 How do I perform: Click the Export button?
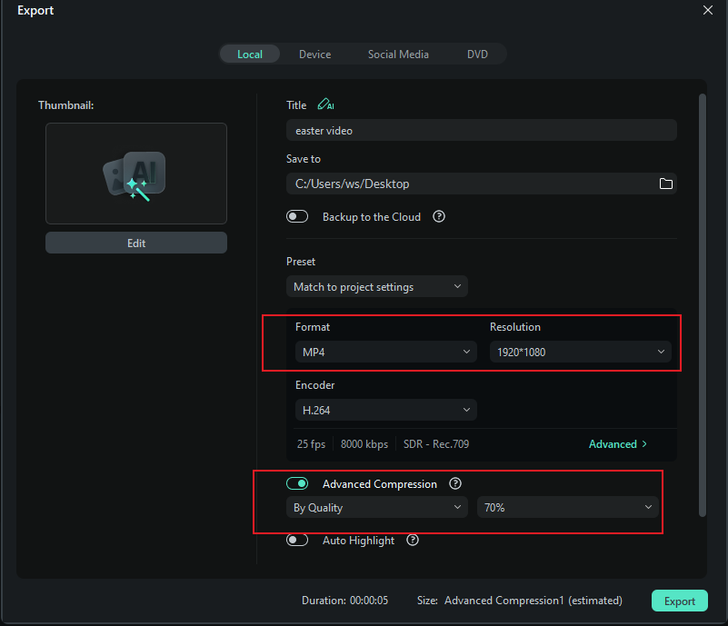(x=679, y=601)
